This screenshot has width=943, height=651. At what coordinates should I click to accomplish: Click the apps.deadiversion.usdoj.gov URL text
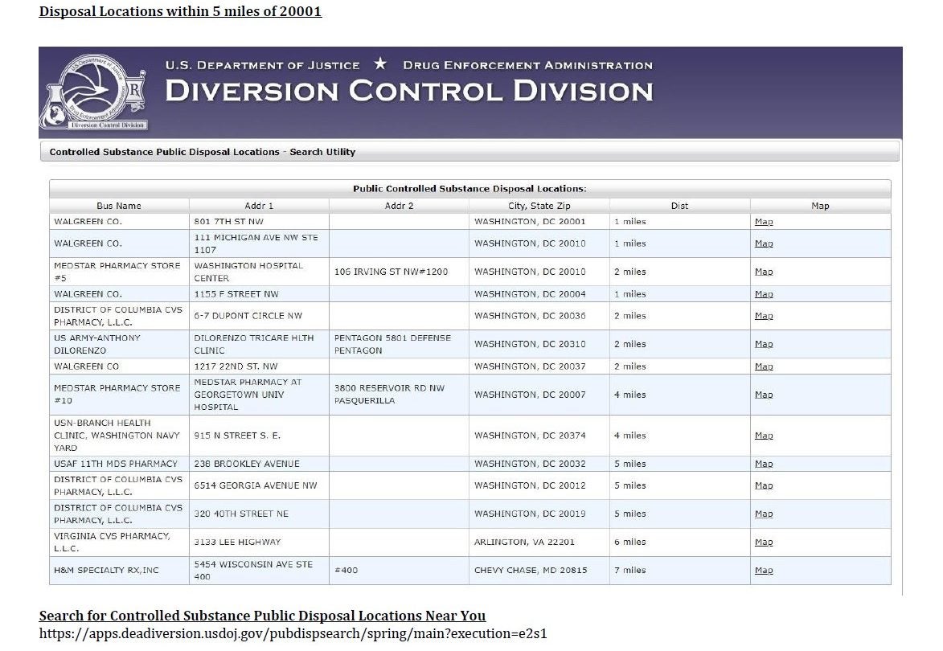293,633
